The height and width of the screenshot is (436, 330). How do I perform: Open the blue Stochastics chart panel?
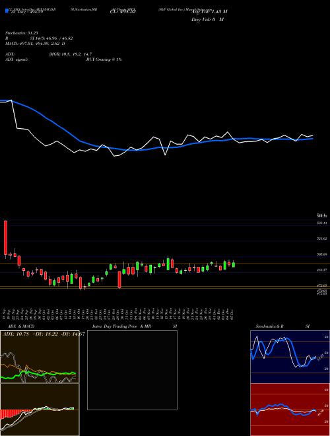click(290, 357)
